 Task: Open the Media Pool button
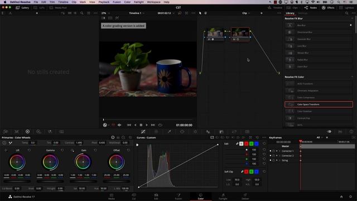58,7
